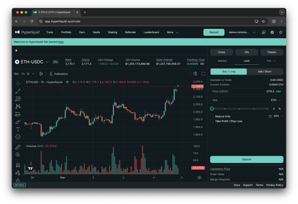Open the browser tab search chevron
Viewport: 298px width, 204px height.
(282, 12)
